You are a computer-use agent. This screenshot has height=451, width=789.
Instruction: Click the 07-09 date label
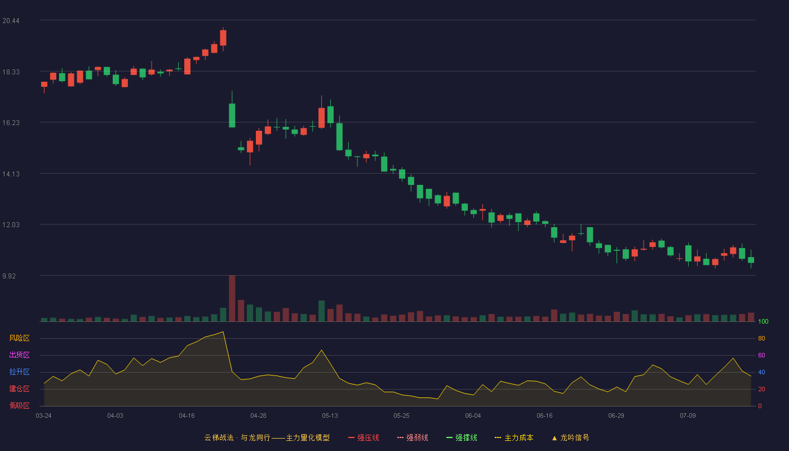(688, 415)
